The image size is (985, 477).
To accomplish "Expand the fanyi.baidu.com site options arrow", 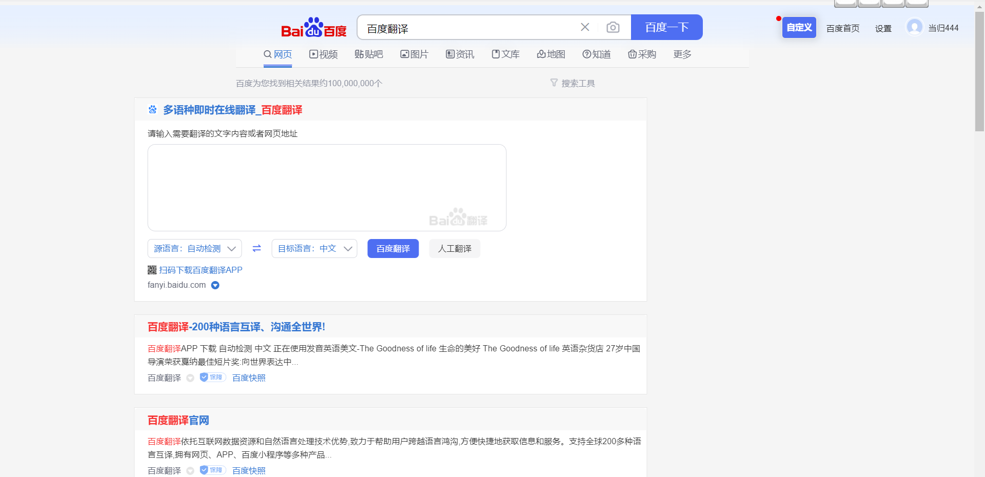I will tap(215, 285).
